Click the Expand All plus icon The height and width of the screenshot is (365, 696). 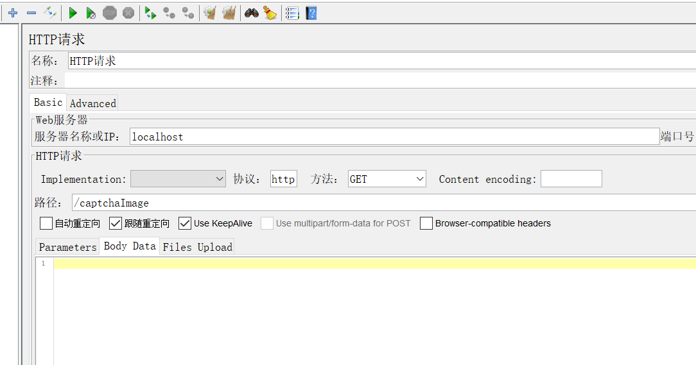[x=13, y=13]
